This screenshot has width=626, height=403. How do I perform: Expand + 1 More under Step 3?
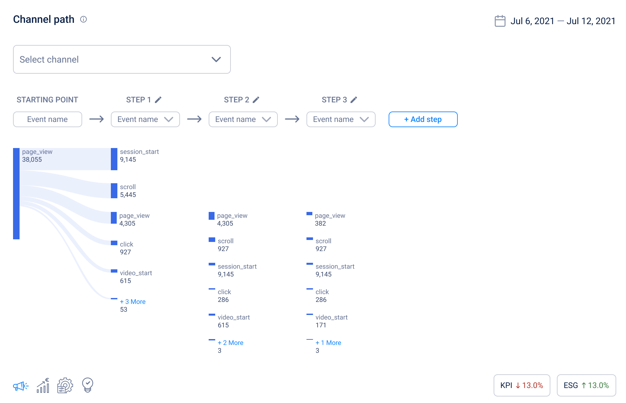328,343
